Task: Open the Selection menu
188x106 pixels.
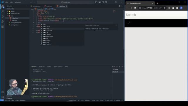Action: click(x=18, y=2)
